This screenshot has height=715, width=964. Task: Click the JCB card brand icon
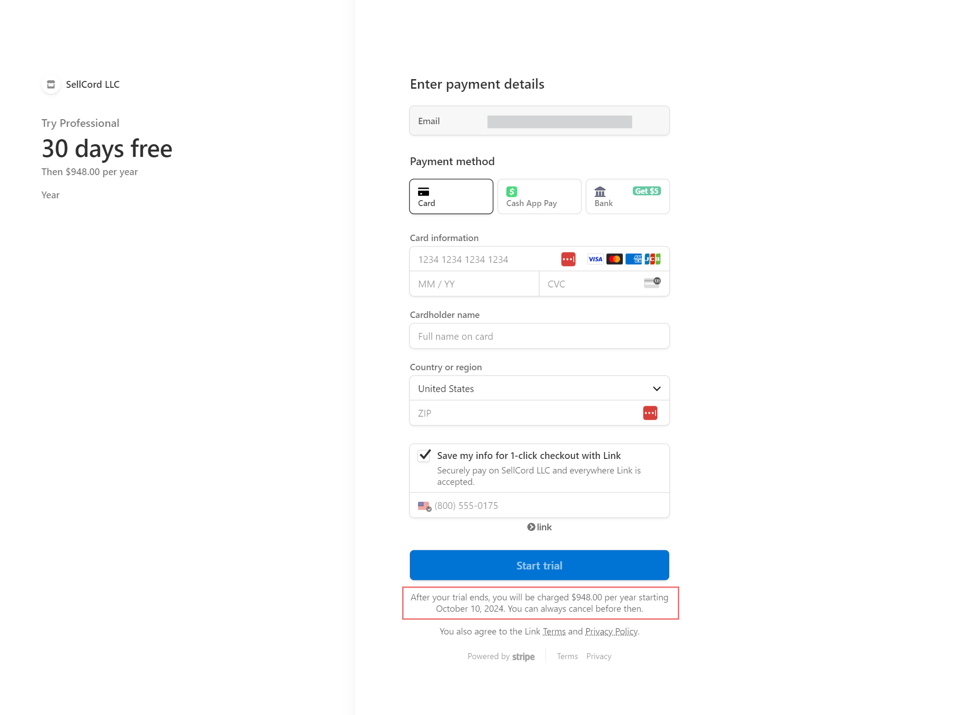[652, 259]
